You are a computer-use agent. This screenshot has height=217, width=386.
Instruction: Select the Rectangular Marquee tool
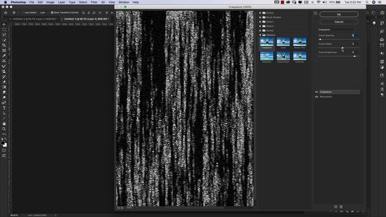point(4,30)
